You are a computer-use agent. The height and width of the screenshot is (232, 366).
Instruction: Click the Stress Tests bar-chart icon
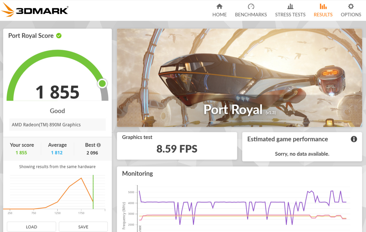[290, 6]
